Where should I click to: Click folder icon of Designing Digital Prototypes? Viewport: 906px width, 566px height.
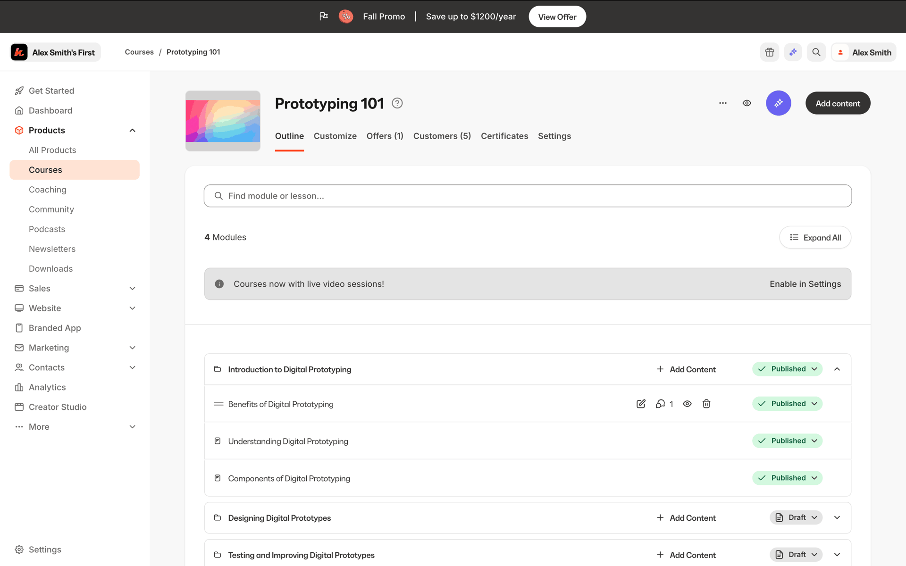pos(218,518)
